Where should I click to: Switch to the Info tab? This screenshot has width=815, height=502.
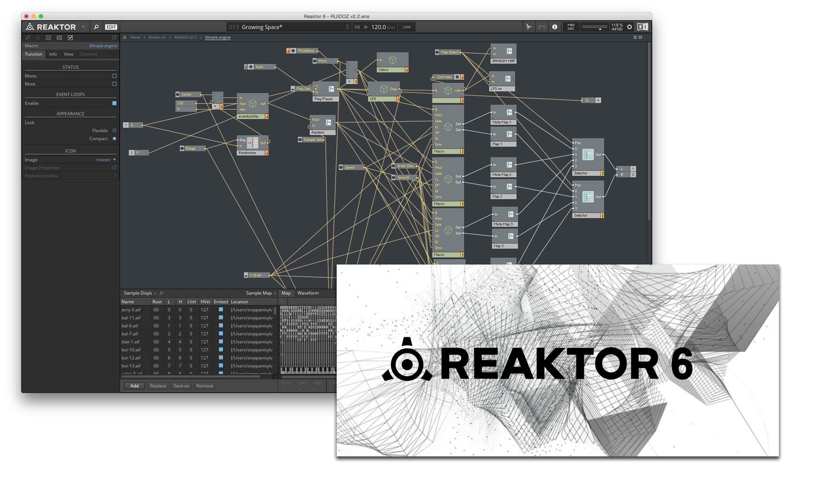point(53,54)
